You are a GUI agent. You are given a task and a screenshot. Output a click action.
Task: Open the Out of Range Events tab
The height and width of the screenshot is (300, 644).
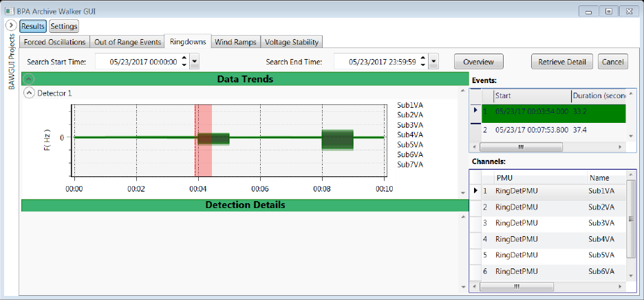pyautogui.click(x=127, y=42)
